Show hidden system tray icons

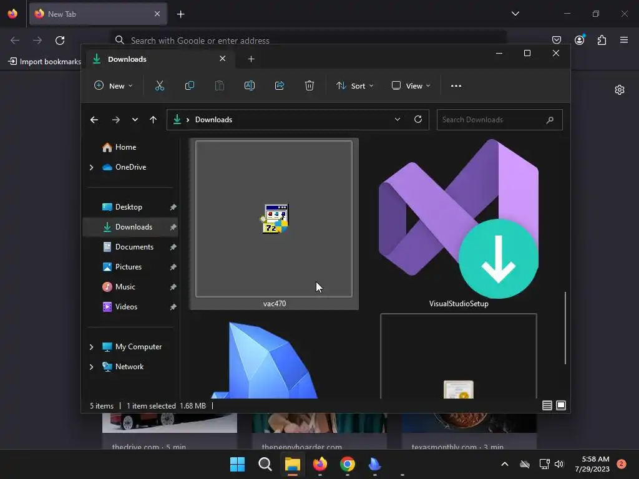click(x=504, y=464)
